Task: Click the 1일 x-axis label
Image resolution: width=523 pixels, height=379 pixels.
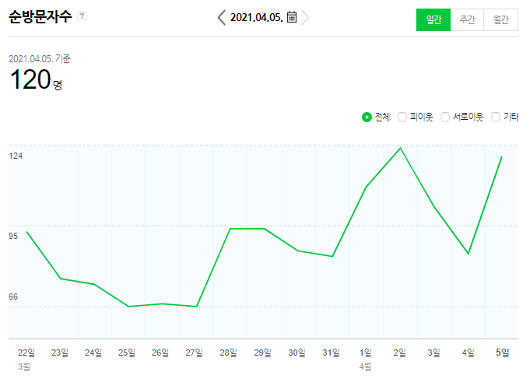Action: (x=366, y=353)
